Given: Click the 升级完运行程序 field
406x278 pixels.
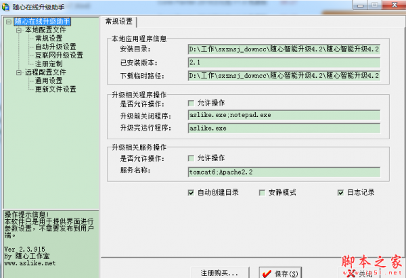Looking at the screenshot, I should 284,129.
